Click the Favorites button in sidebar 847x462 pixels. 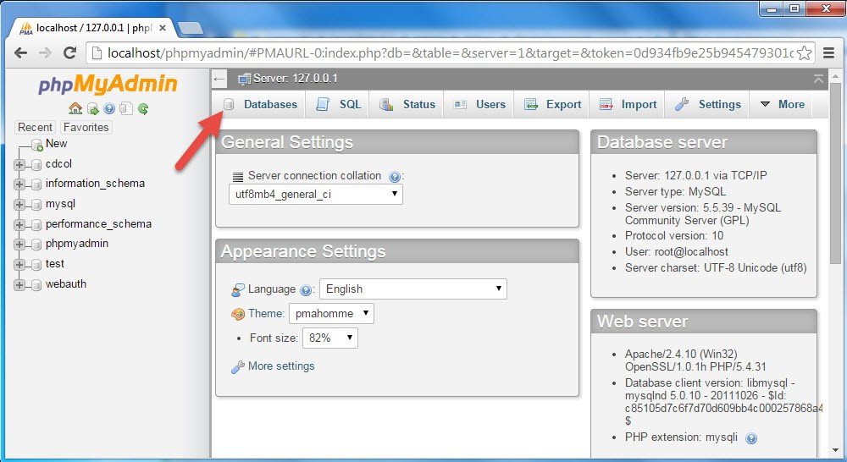pyautogui.click(x=86, y=128)
